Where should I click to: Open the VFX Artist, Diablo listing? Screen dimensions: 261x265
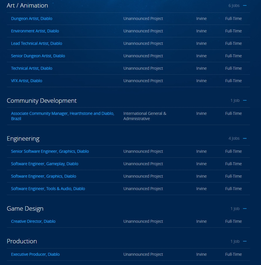[x=27, y=81]
